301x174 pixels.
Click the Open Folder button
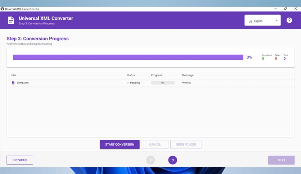pyautogui.click(x=186, y=145)
